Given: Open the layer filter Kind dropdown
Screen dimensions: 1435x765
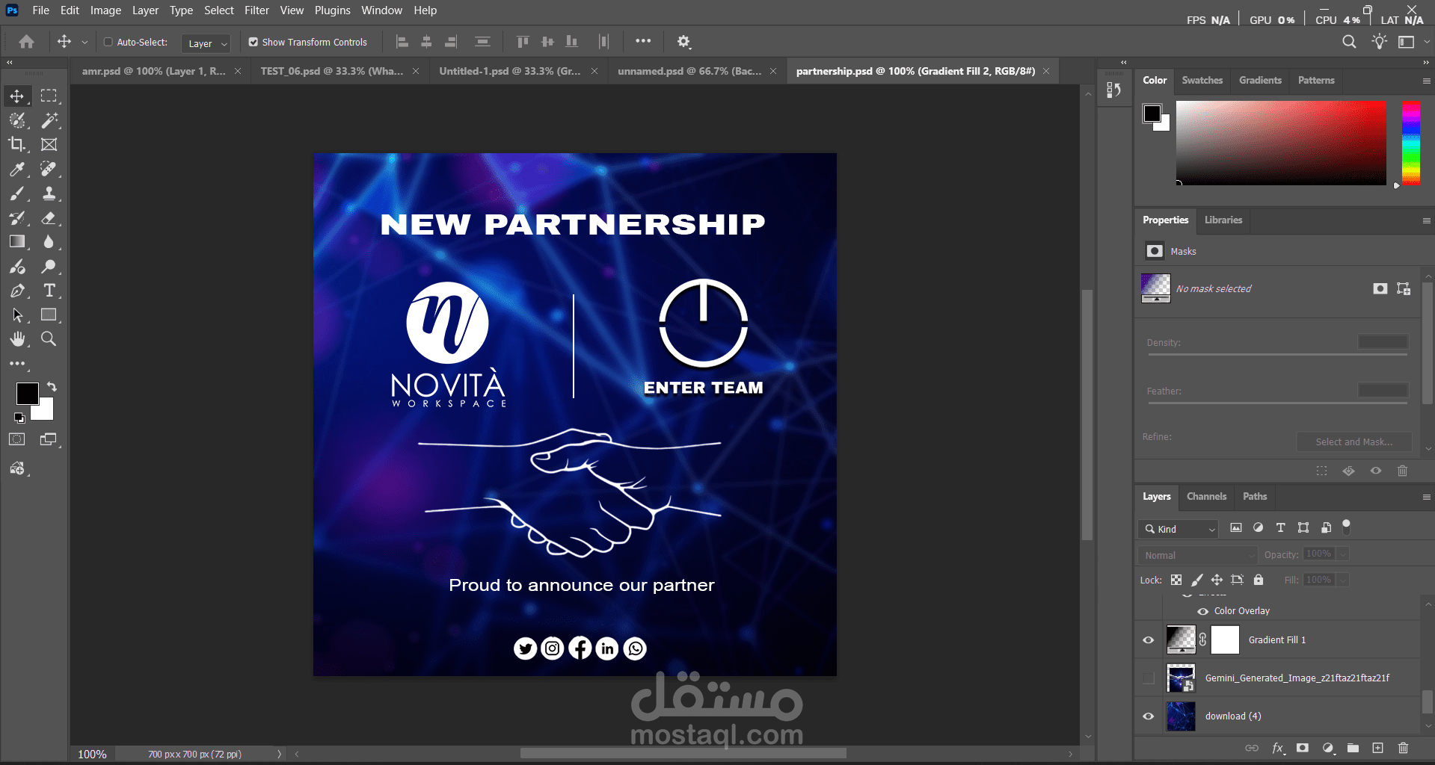Looking at the screenshot, I should coord(1179,529).
